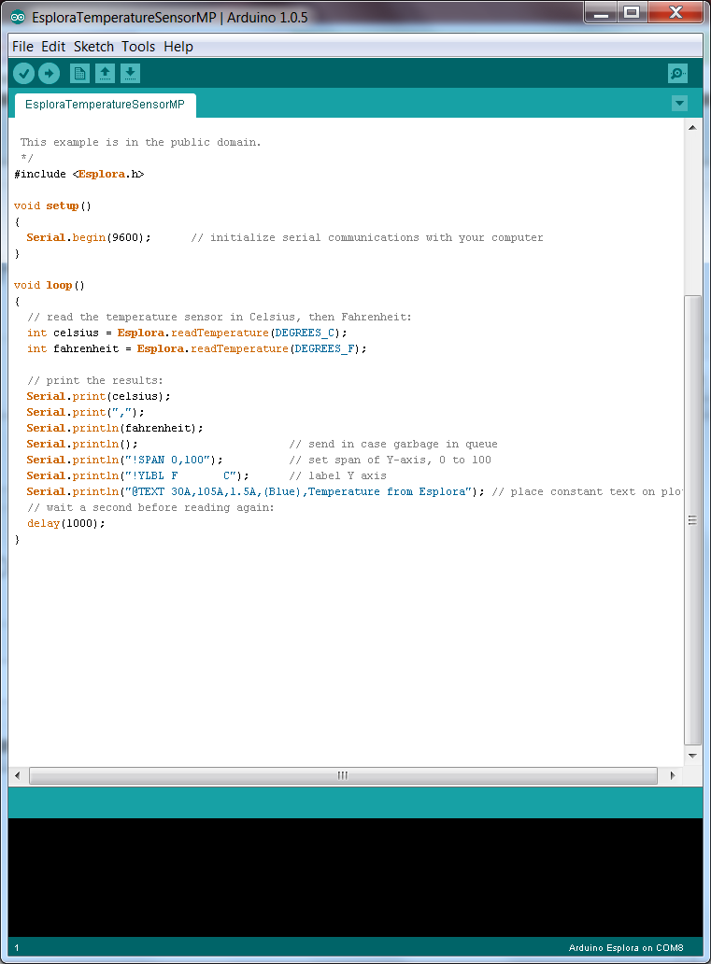The height and width of the screenshot is (964, 711).
Task: Maximize the Arduino window
Action: 632,13
